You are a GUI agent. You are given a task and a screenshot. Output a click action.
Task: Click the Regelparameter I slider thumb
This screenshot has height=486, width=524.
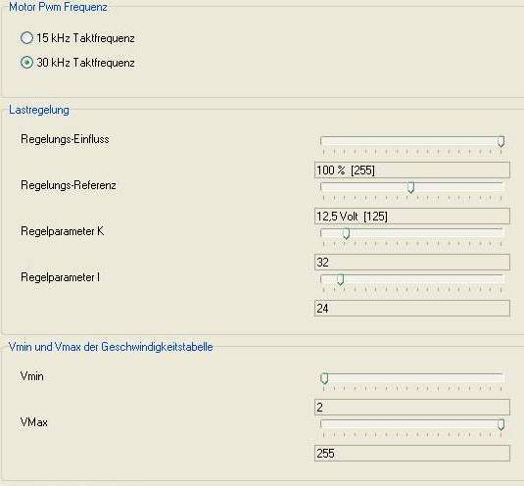[340, 280]
